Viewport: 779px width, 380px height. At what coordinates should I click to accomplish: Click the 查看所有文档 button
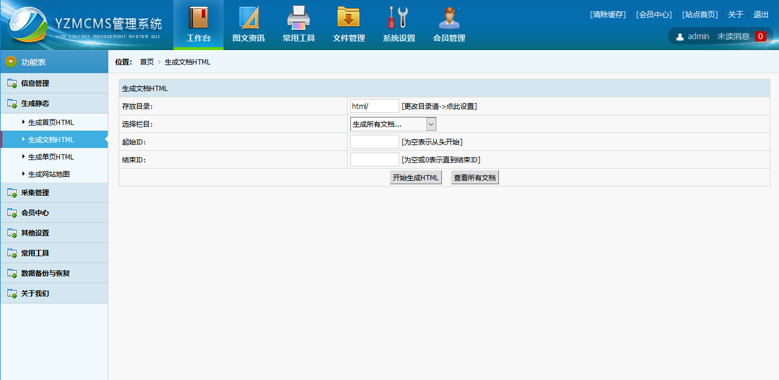(x=474, y=178)
